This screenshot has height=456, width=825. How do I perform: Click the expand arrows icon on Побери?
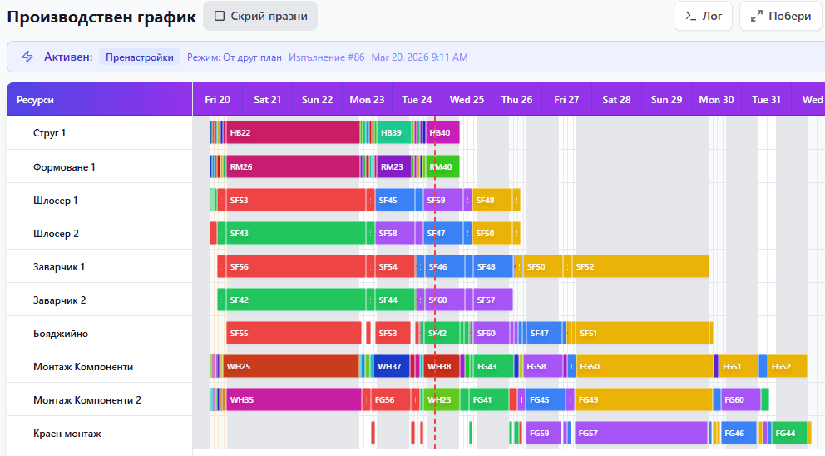[756, 16]
